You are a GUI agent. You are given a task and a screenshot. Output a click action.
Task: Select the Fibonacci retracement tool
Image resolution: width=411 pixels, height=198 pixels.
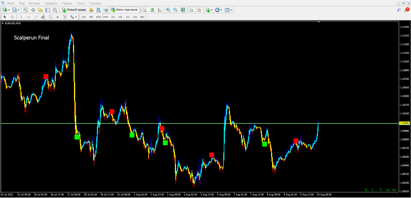point(50,17)
